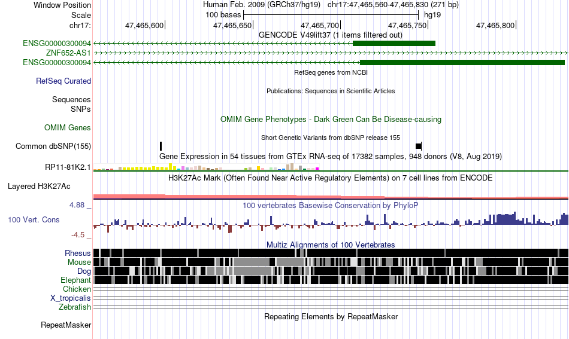569x339 pixels.
Task: Click the chr17:47,465,560-47,465,830 coordinates text
Action: (393, 5)
